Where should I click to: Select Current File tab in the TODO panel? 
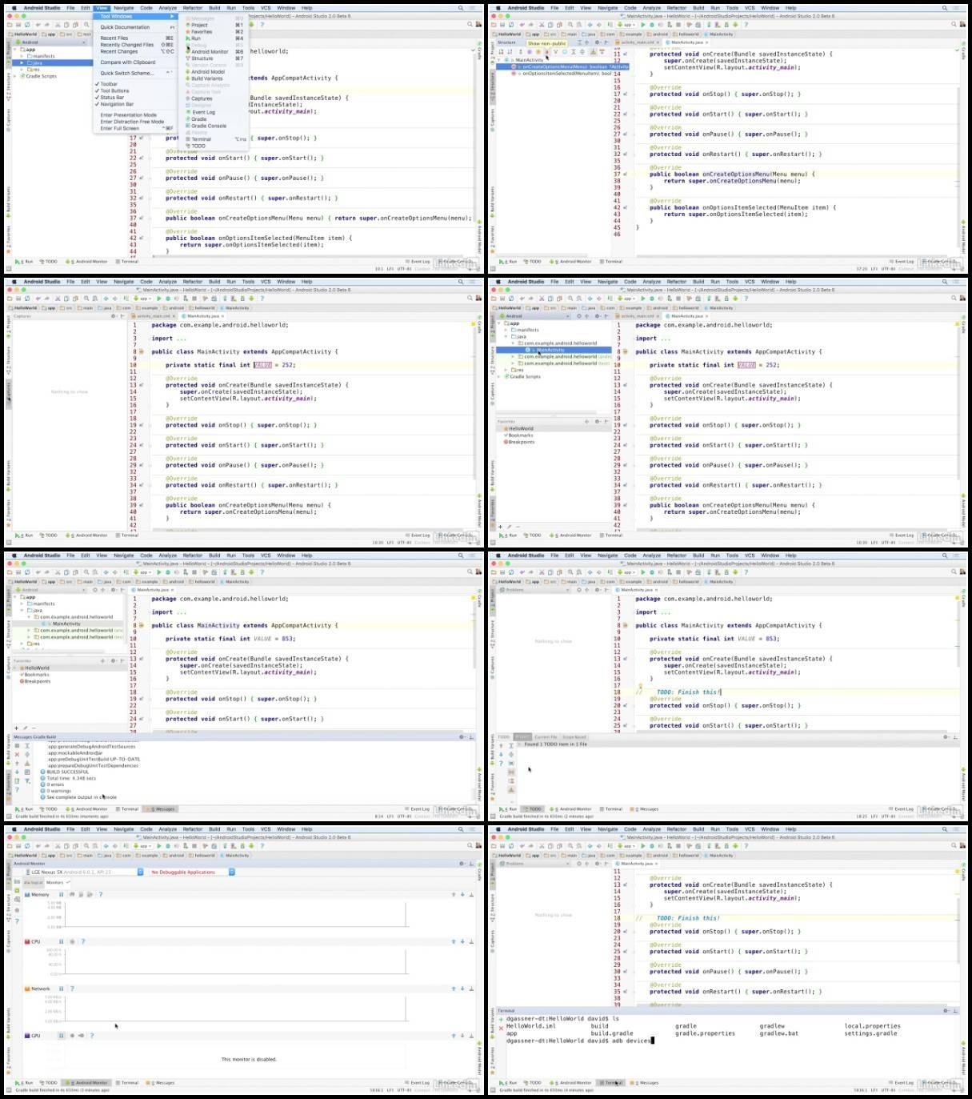[x=546, y=737]
